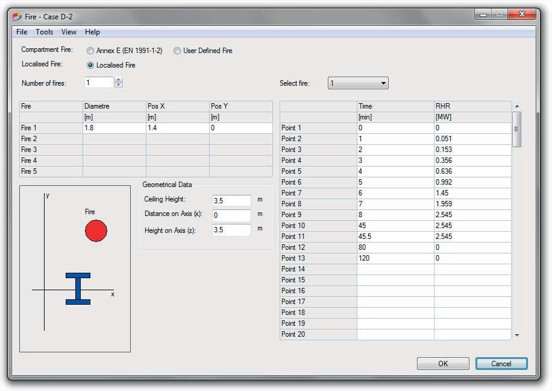Click the Fire application icon in title bar
The width and height of the screenshot is (552, 391).
tap(17, 16)
